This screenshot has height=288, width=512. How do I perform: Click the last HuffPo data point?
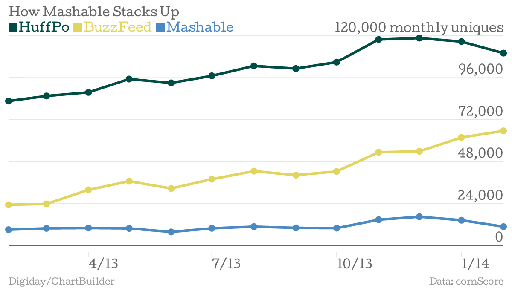click(x=503, y=53)
